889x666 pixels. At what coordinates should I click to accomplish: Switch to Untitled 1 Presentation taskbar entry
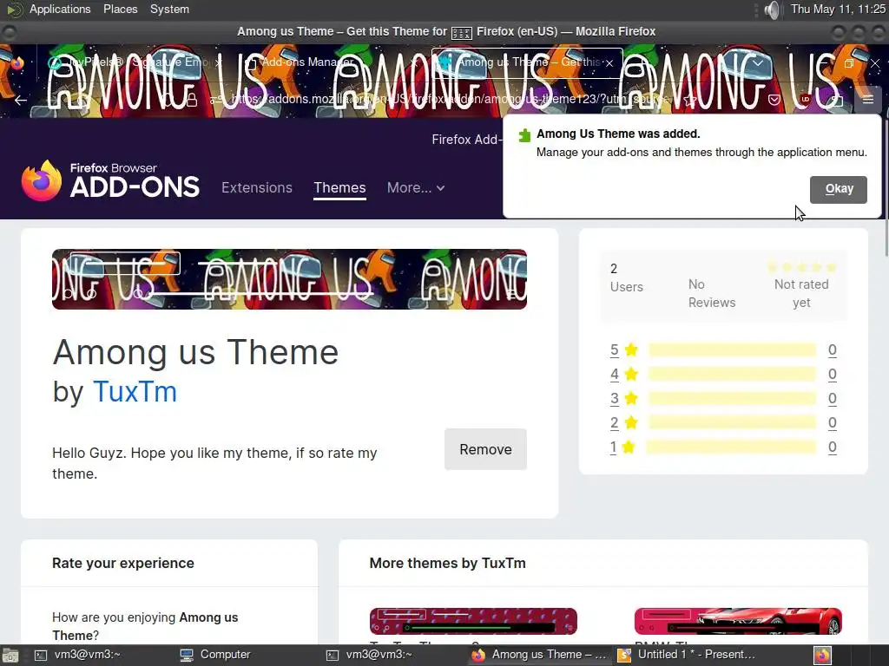point(688,655)
